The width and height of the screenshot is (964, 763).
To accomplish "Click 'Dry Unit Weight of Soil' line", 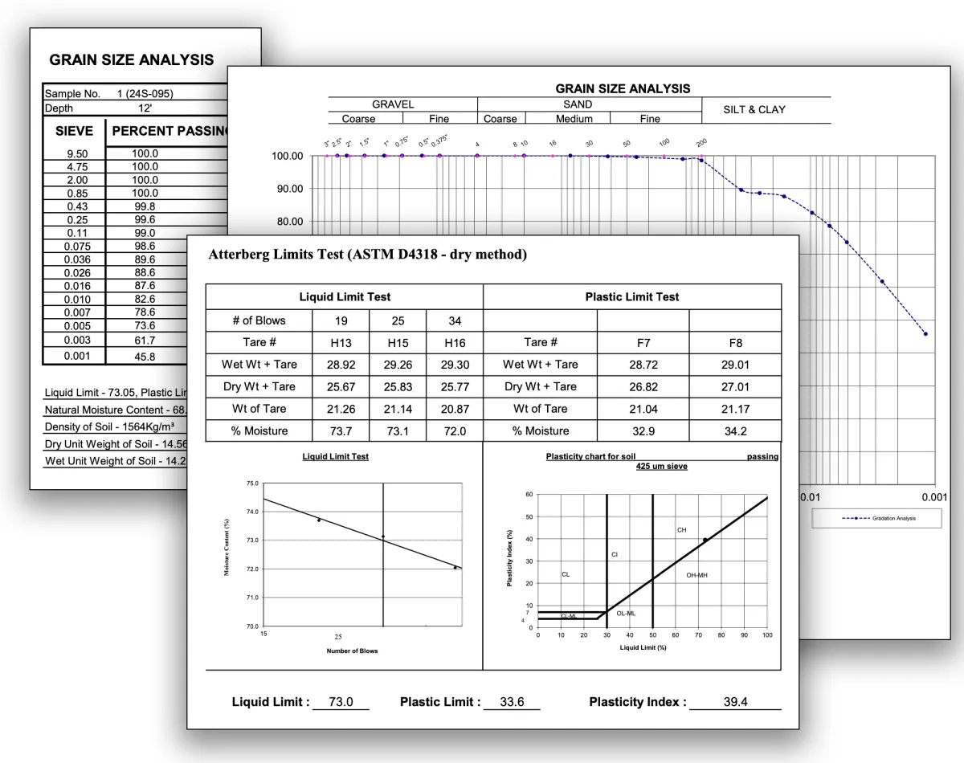I will click(x=115, y=444).
